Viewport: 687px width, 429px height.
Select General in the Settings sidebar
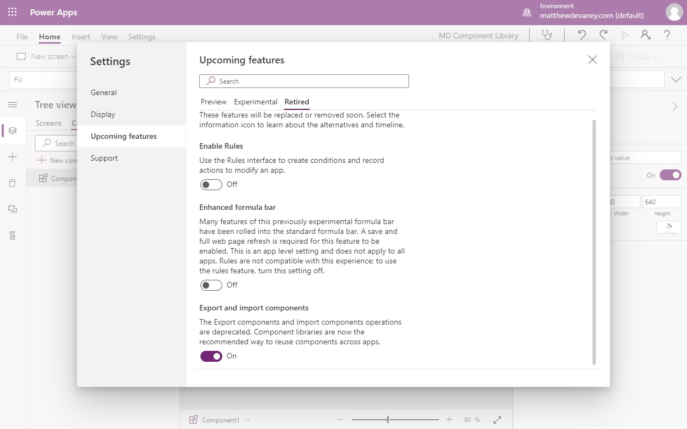104,92
